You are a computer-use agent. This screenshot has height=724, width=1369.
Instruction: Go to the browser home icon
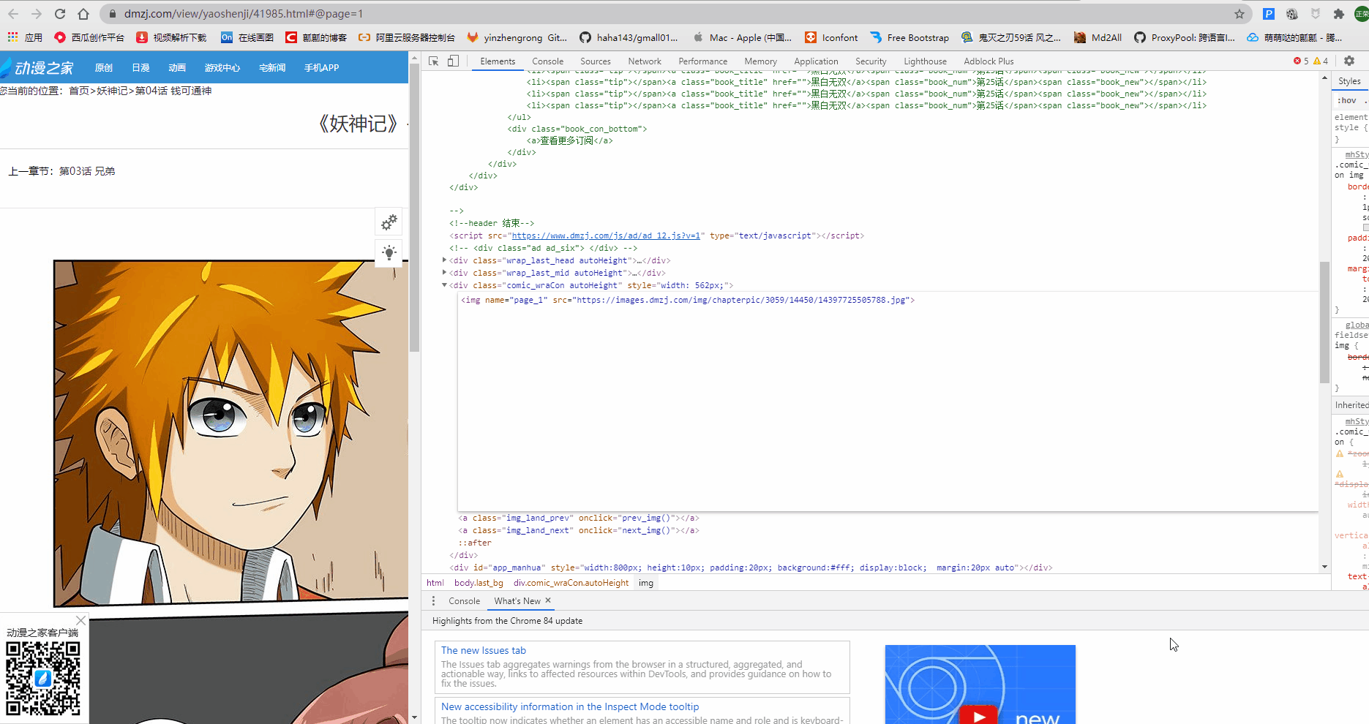[83, 14]
